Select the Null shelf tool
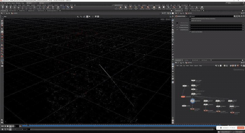Screen dimensions: 245x133 (22, 7)
